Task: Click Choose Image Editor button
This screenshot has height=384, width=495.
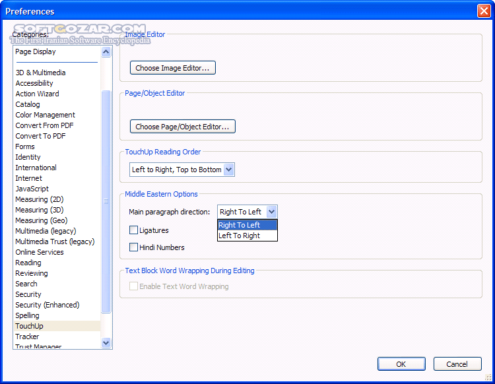Action: tap(173, 68)
